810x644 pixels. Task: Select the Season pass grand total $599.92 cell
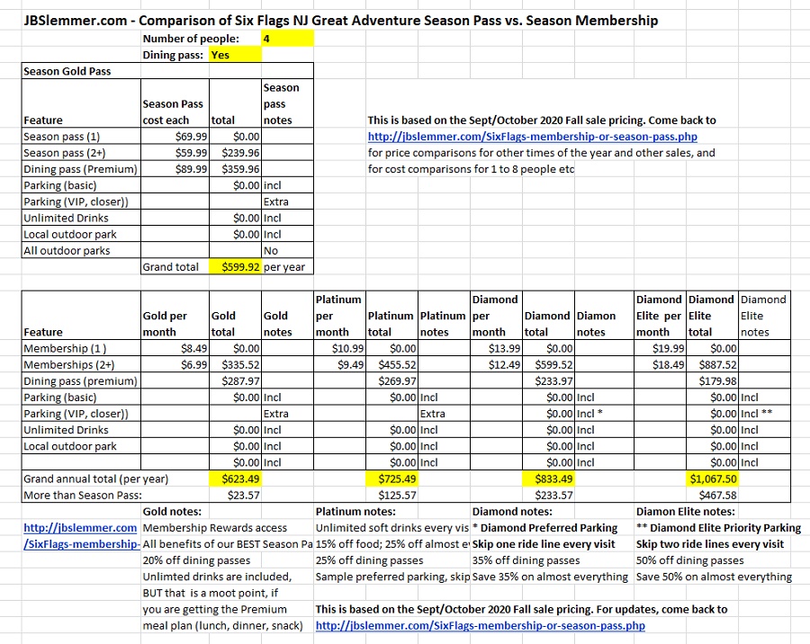click(235, 266)
